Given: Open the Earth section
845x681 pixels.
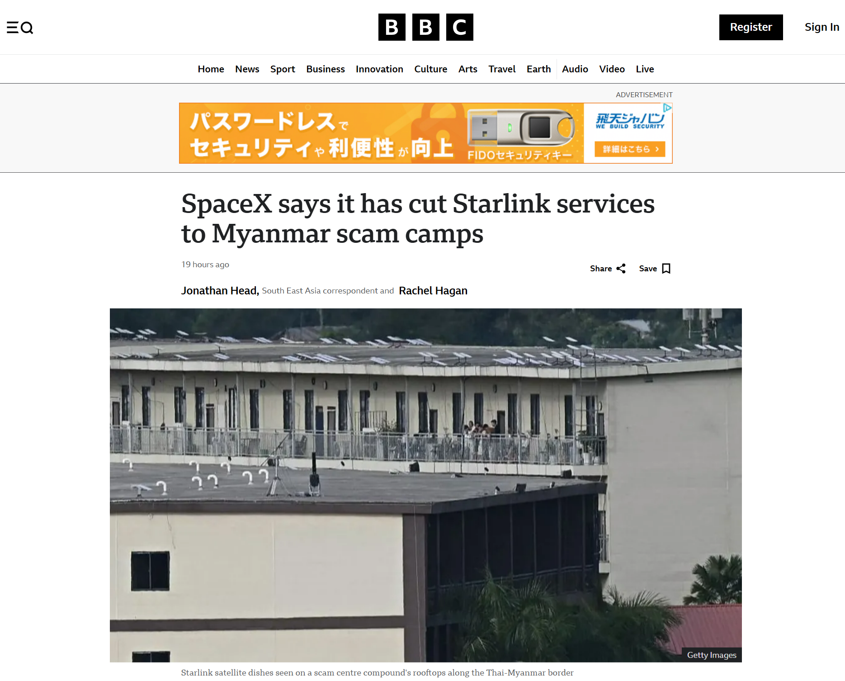Looking at the screenshot, I should [x=538, y=69].
